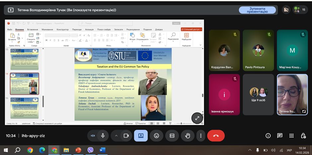This screenshot has height=155, width=312.
Task: Raise your hand in the meeting
Action: 188,136
